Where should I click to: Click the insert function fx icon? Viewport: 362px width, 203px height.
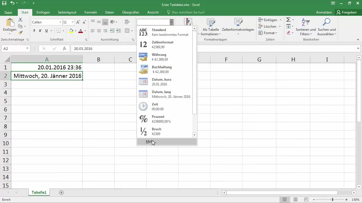coord(64,48)
